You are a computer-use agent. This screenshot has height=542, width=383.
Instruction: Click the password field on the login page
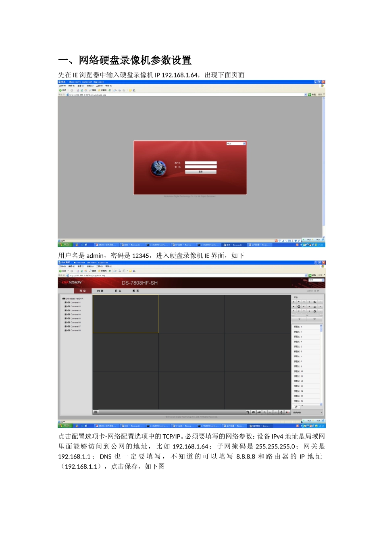201,167
